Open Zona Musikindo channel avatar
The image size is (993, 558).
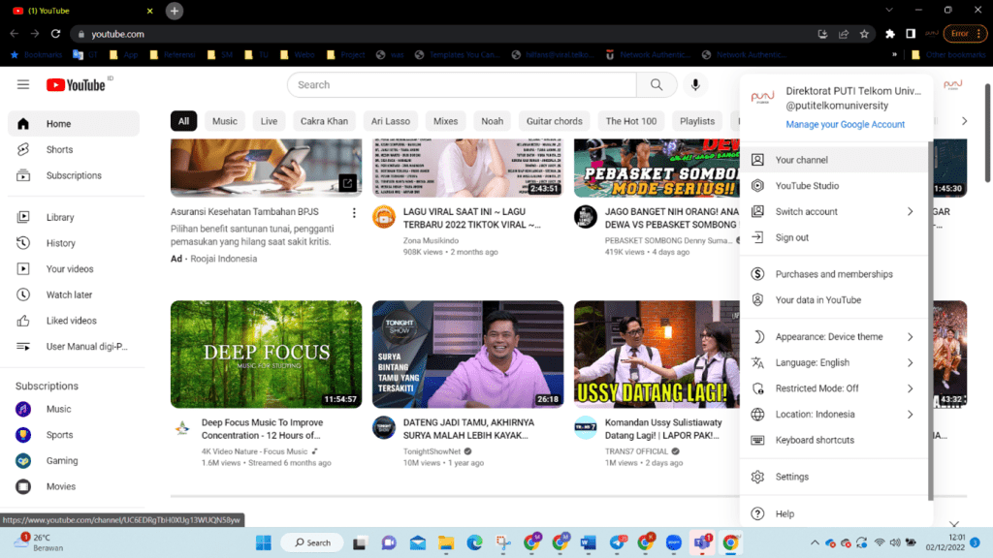point(384,217)
